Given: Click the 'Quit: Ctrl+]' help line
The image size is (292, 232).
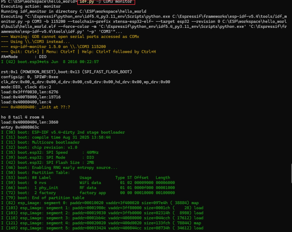Looking at the screenshot, I should point(78,52).
